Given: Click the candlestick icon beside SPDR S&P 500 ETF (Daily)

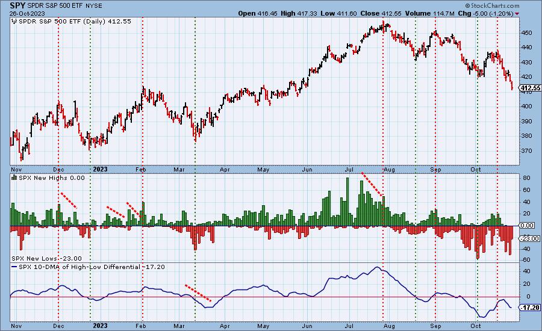Looking at the screenshot, I should tap(14, 22).
